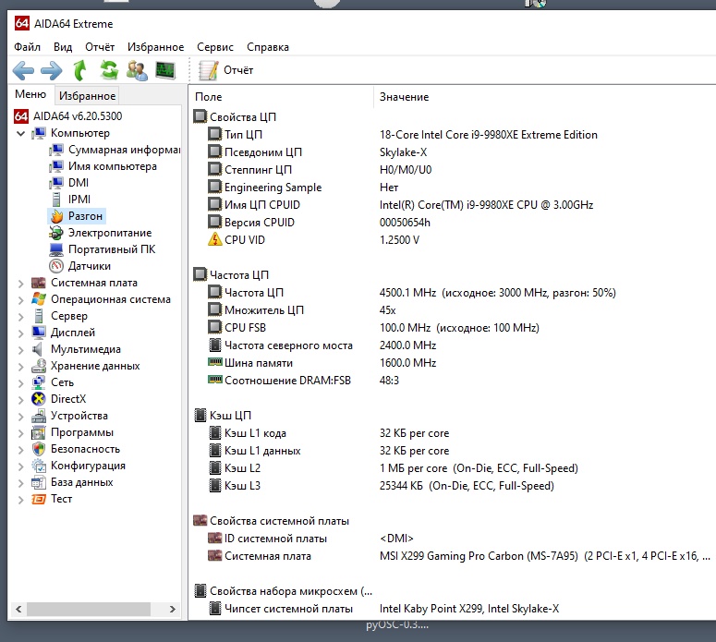Open the Отчёт menu in menu bar
This screenshot has height=642, width=716.
pyautogui.click(x=100, y=47)
